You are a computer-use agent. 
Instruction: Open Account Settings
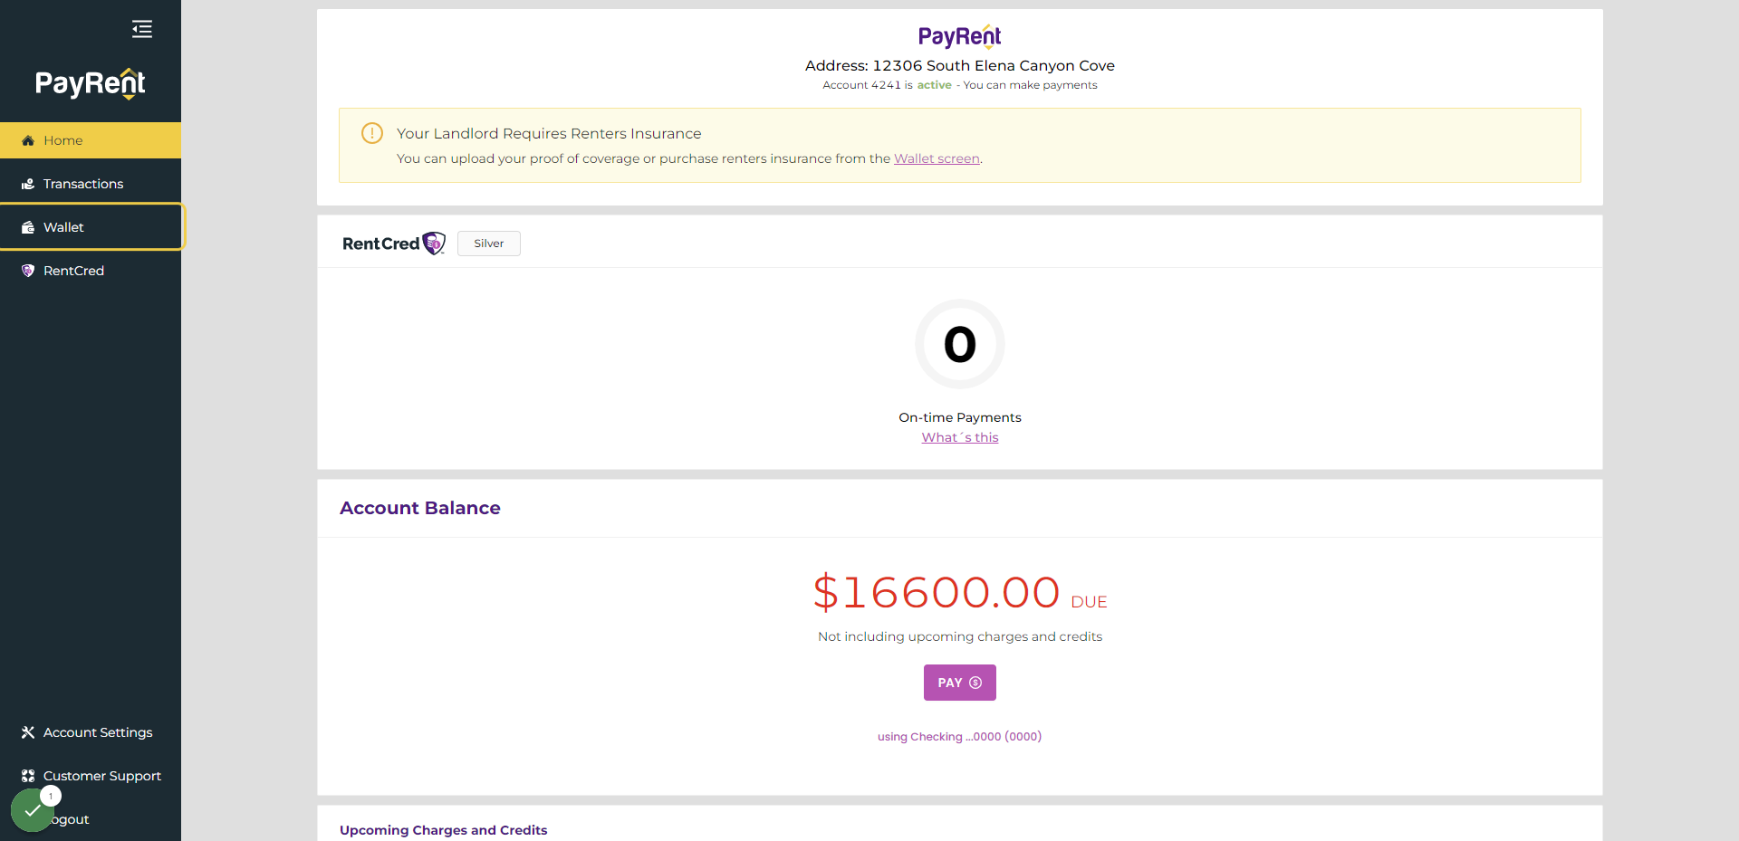pyautogui.click(x=91, y=732)
